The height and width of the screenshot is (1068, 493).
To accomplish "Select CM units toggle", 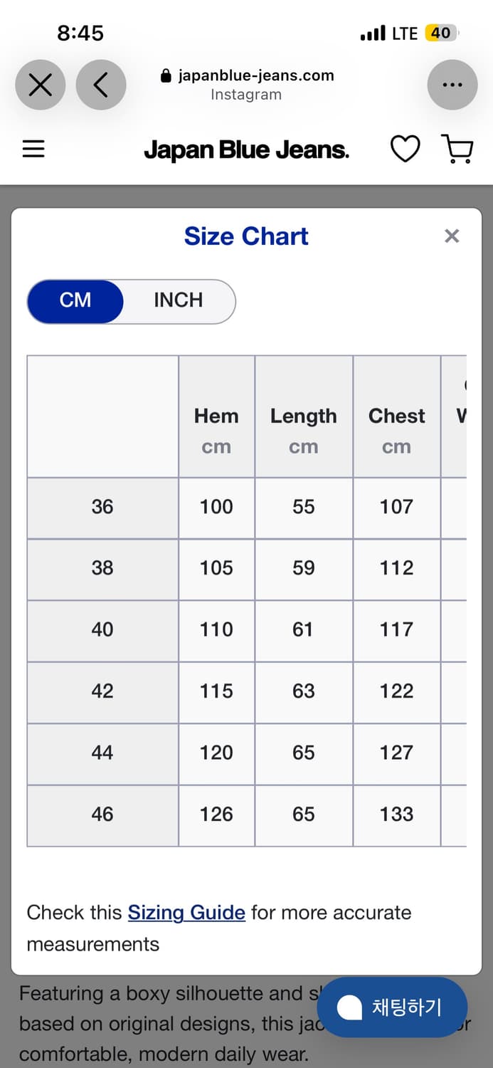I will pos(75,300).
